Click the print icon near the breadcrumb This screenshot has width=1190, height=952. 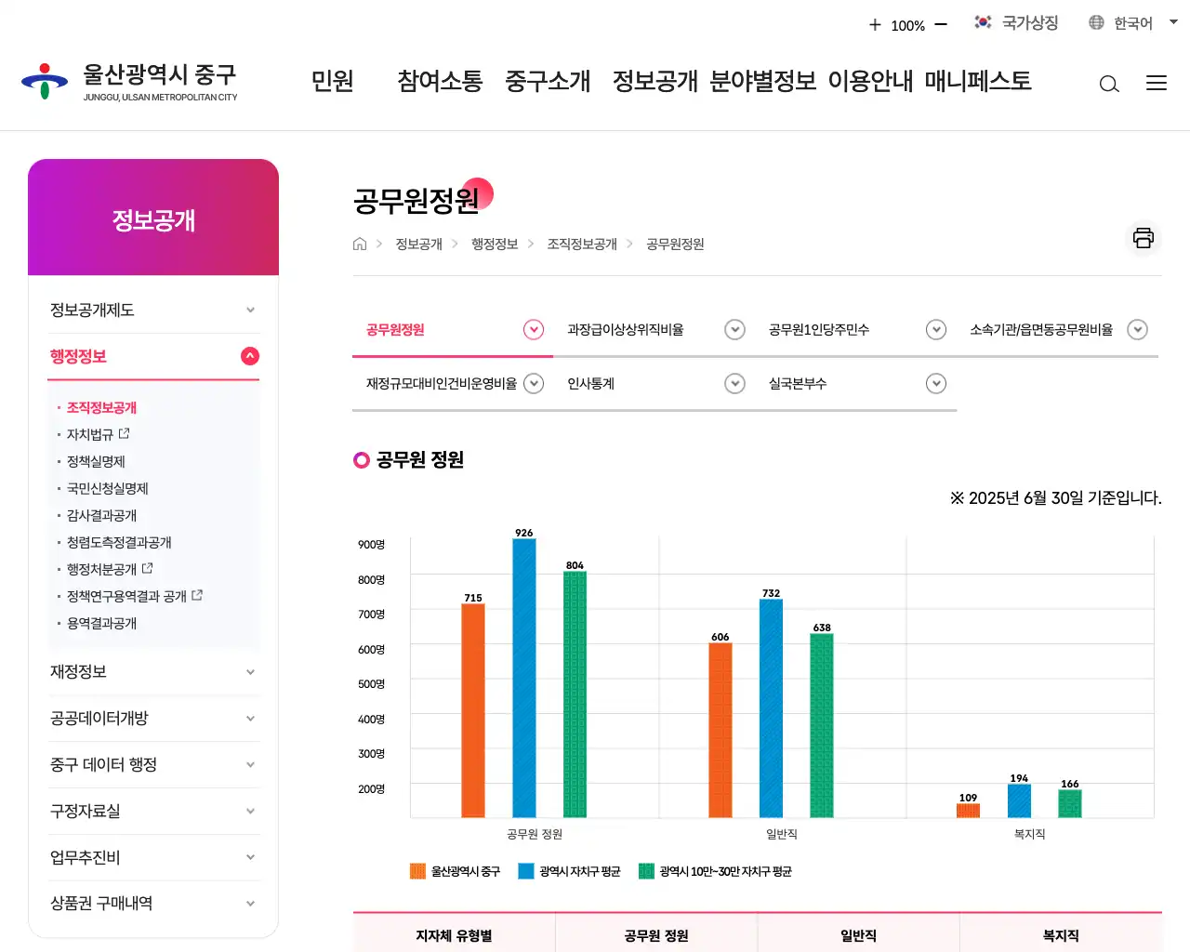1143,239
